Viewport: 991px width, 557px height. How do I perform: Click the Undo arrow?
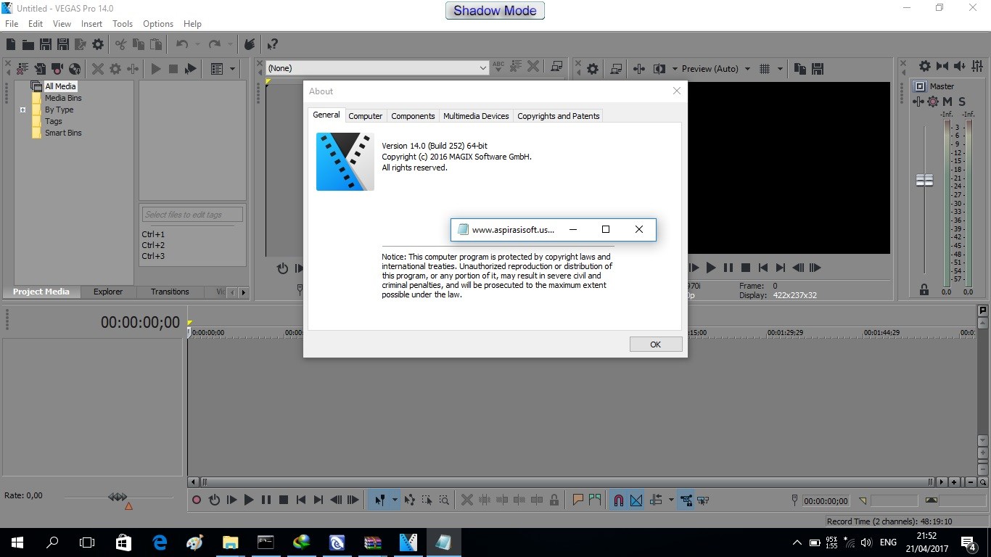tap(181, 44)
